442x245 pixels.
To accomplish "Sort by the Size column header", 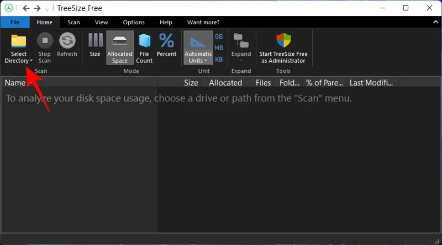I will point(179,83).
